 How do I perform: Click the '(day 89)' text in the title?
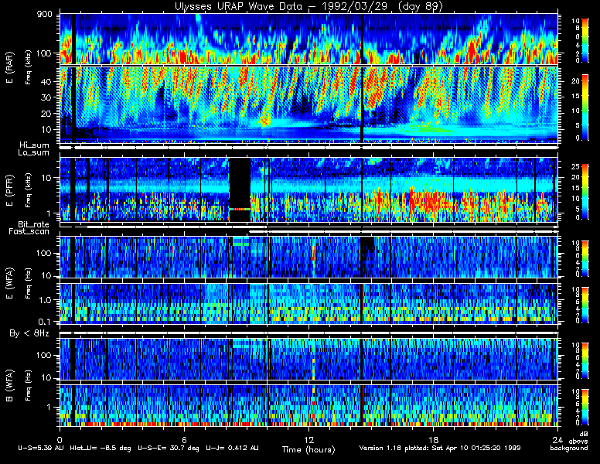pos(420,6)
